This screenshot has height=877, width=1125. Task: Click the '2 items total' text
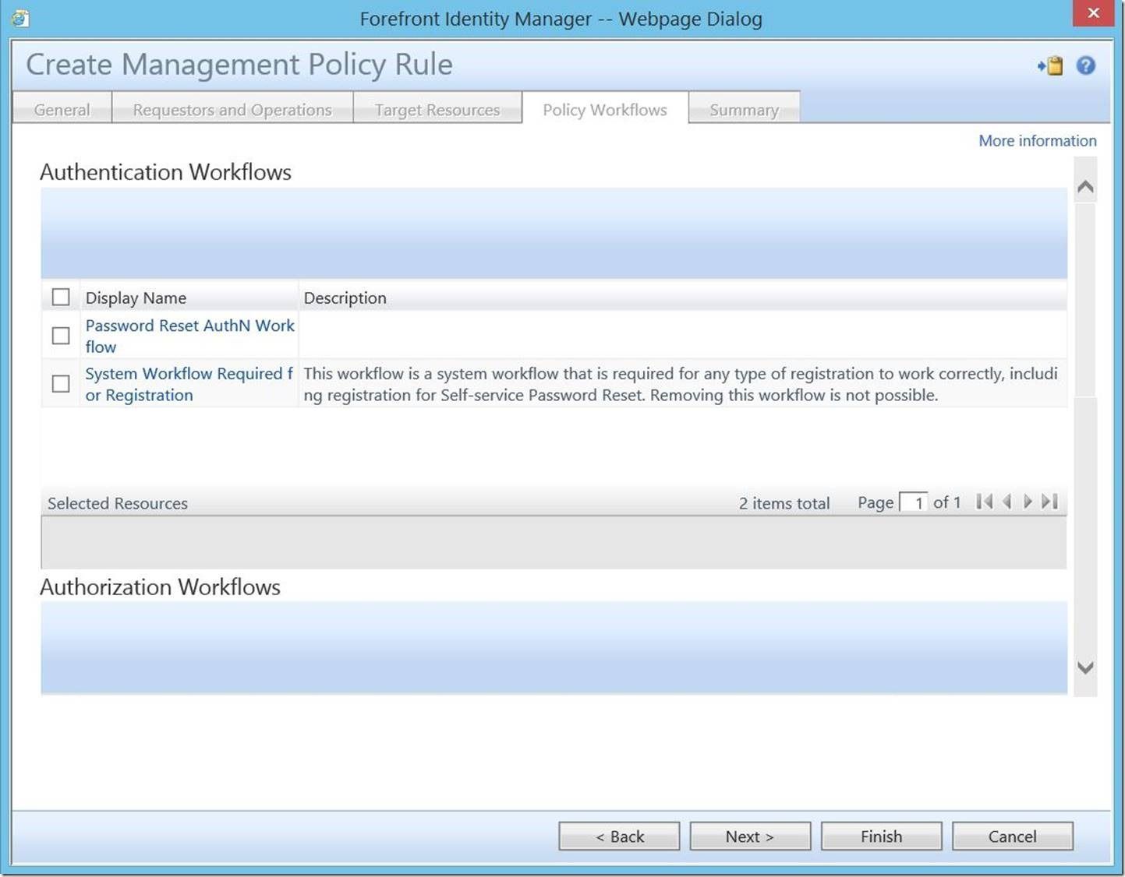point(784,503)
